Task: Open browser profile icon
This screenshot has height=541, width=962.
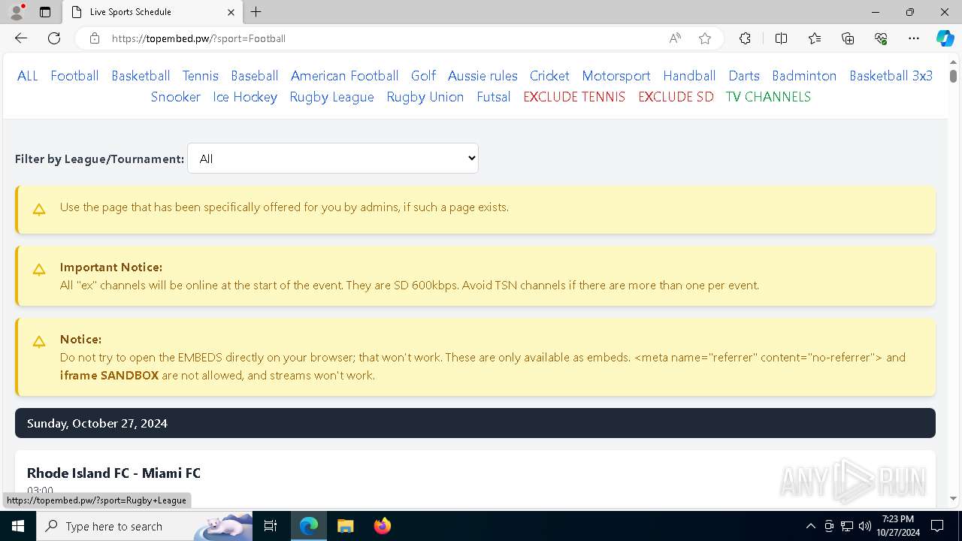Action: 17,12
